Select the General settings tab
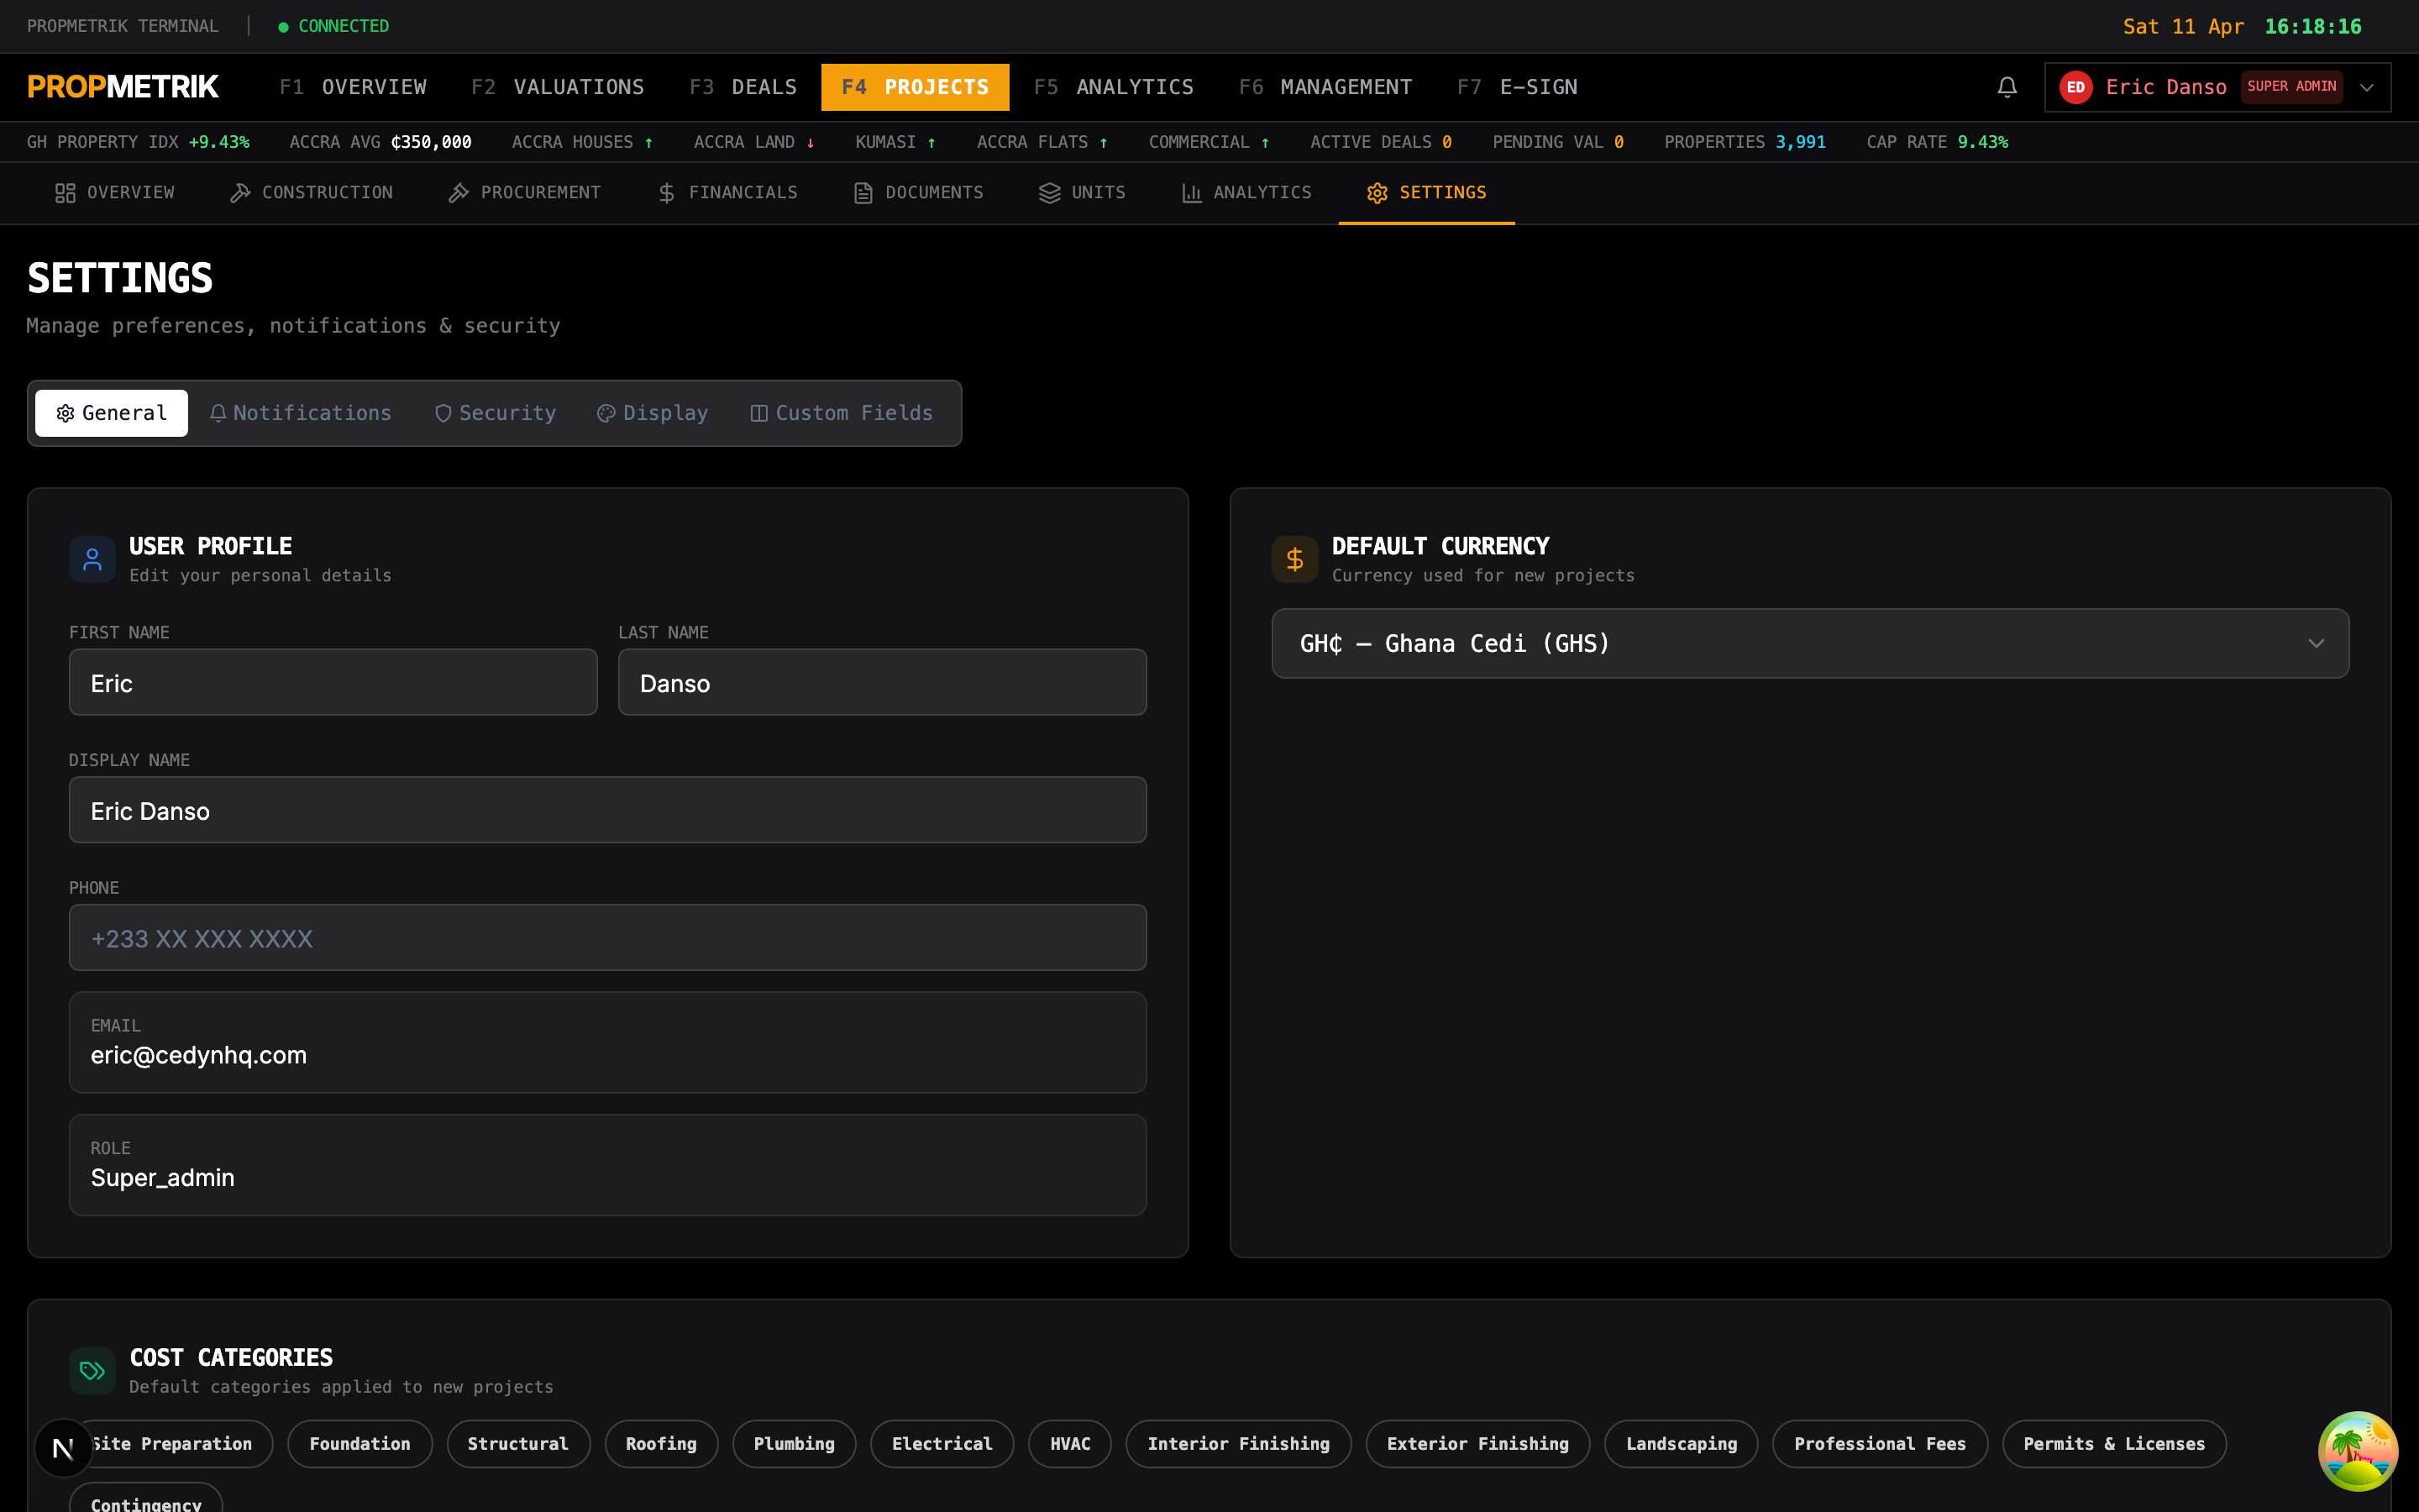The height and width of the screenshot is (1512, 2419). click(x=112, y=413)
